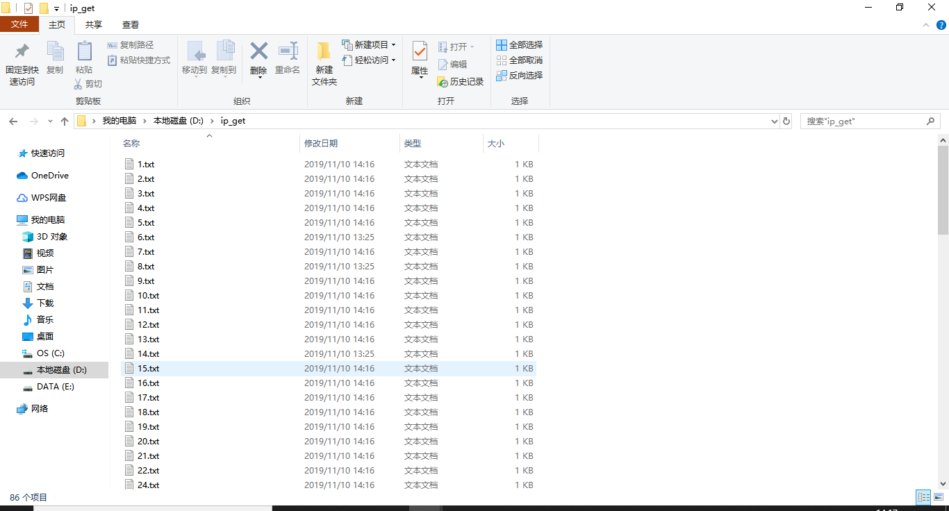Viewport: 949px width, 511px height.
Task: Select file 15.txt
Action: coord(328,369)
